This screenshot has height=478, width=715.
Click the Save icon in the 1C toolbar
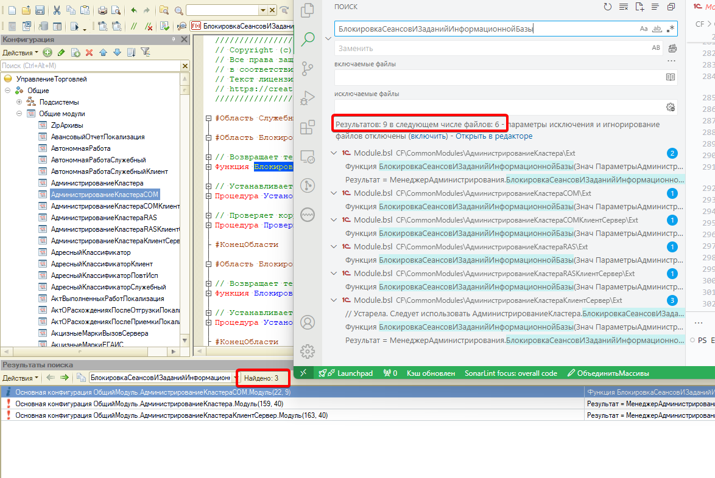[40, 10]
